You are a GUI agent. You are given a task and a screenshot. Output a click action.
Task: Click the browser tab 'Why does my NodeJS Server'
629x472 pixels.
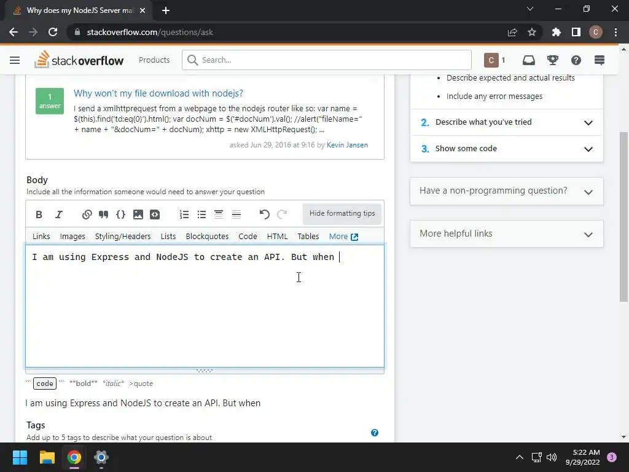tap(79, 10)
